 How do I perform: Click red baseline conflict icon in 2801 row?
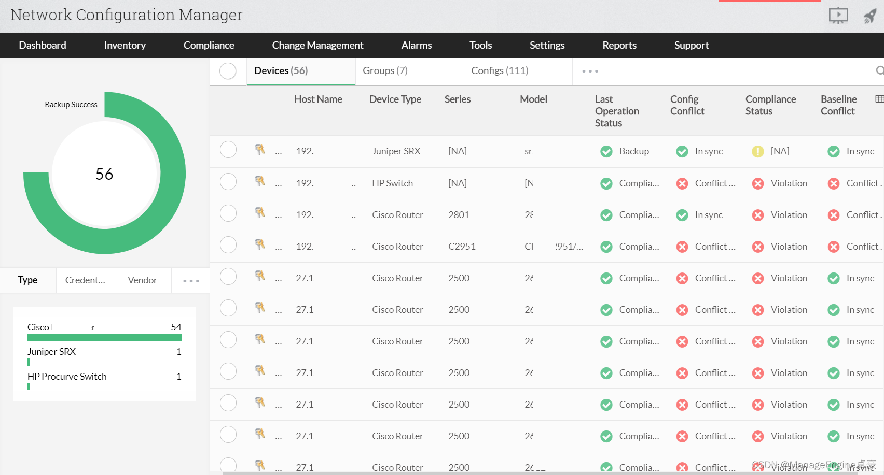tap(834, 215)
